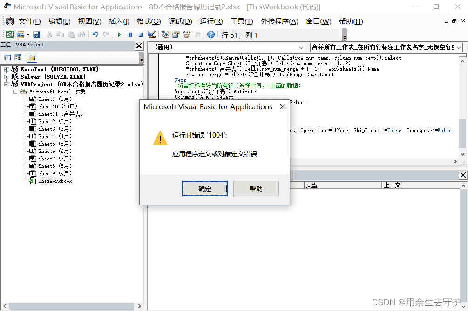Toggle Folders view in project panel
This screenshot has height=311, width=468.
coord(31,58)
